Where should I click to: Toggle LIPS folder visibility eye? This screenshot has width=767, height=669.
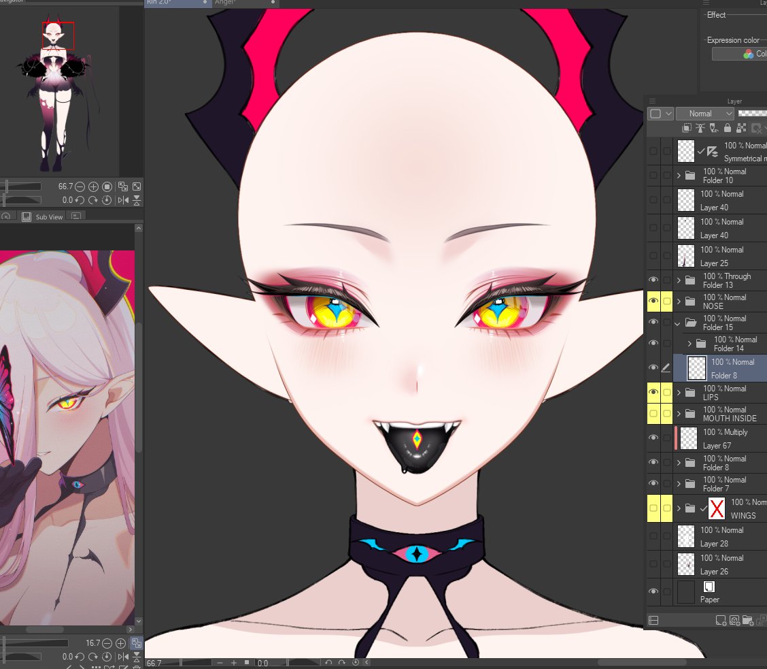653,392
